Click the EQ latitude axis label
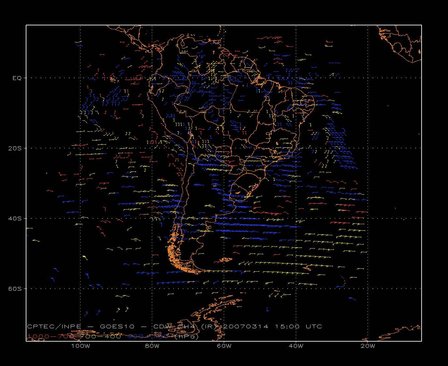448x366 pixels. (17, 78)
